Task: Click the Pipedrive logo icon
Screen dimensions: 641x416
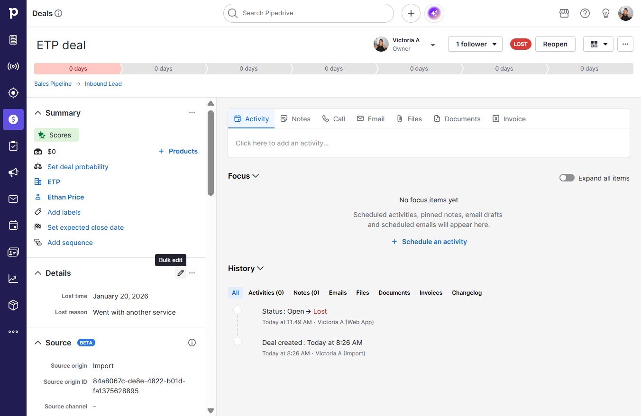Action: tap(13, 13)
